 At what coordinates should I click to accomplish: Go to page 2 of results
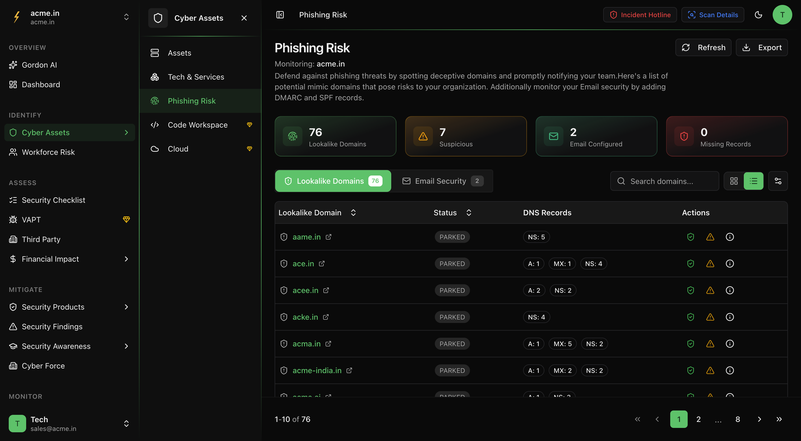tap(698, 419)
